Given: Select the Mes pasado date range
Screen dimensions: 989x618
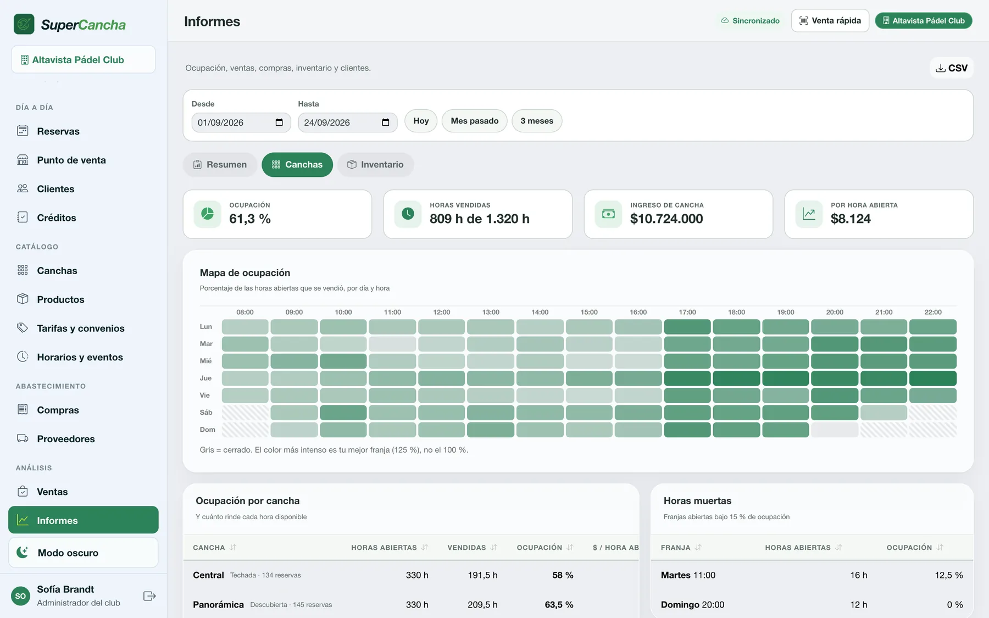Looking at the screenshot, I should [475, 121].
